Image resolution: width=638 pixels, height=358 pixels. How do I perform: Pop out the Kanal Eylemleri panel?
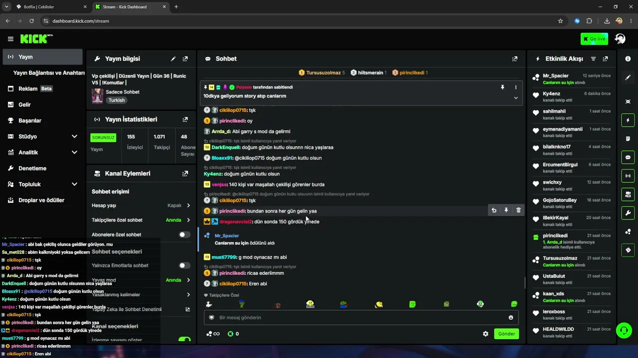[185, 174]
